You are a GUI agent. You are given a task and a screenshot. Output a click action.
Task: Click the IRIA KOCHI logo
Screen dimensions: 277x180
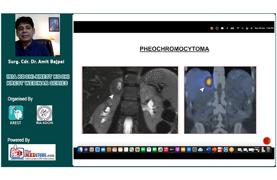point(44,113)
